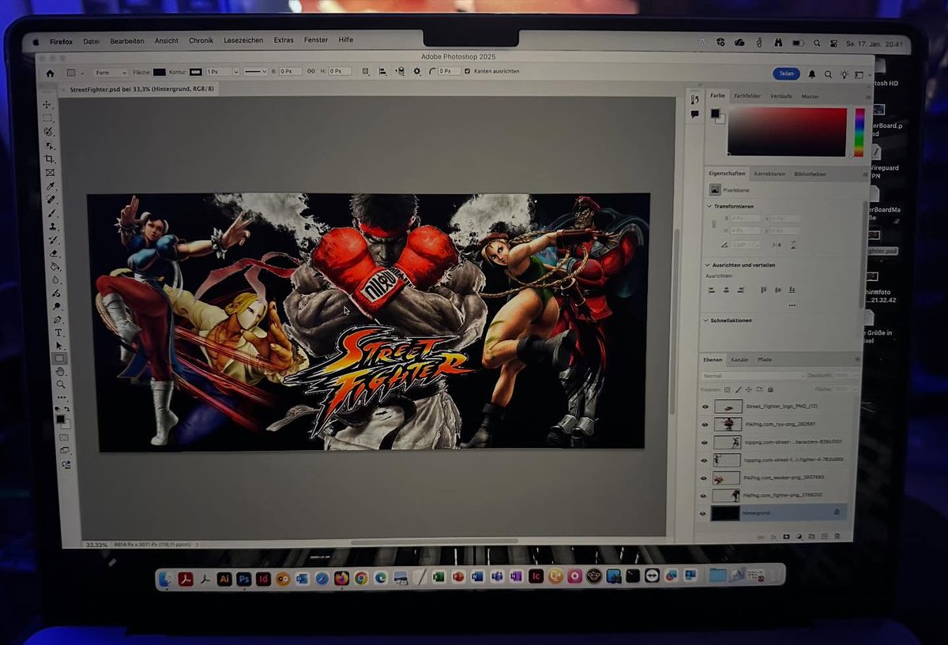Create a new adjustment layer icon
This screenshot has width=948, height=645.
coord(799,536)
